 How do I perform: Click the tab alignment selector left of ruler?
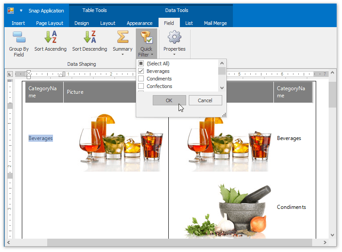pyautogui.click(x=9, y=74)
